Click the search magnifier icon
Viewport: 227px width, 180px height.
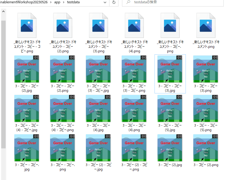(x=128, y=2)
